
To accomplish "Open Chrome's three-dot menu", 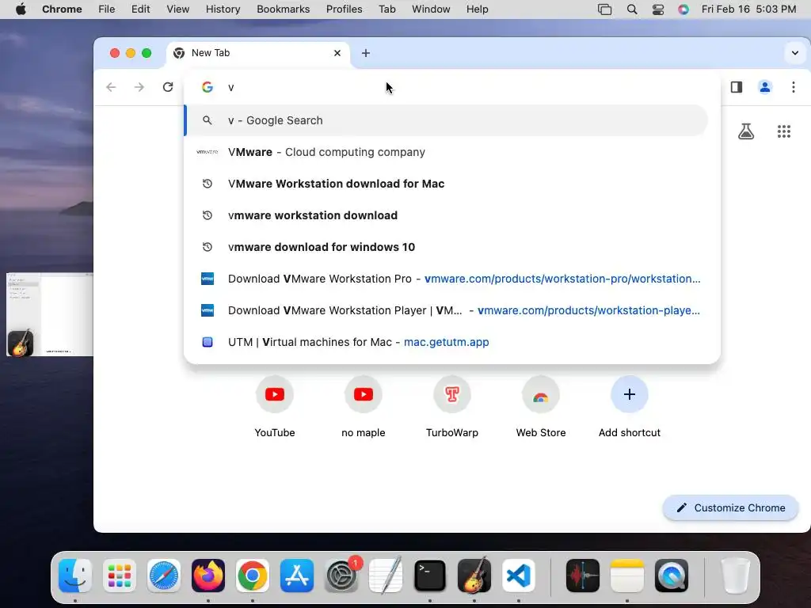I will (x=794, y=87).
